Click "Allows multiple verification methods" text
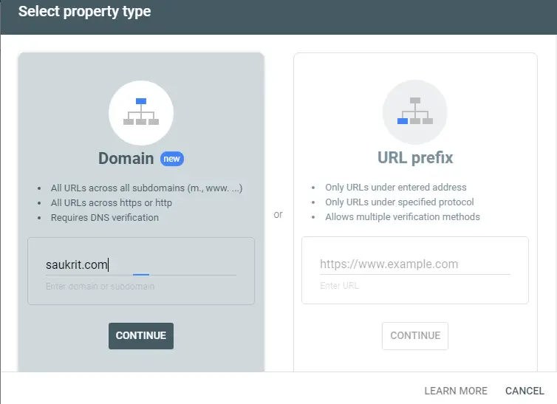The image size is (557, 404). point(403,217)
